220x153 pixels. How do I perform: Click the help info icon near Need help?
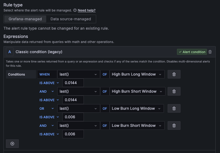click(75, 10)
